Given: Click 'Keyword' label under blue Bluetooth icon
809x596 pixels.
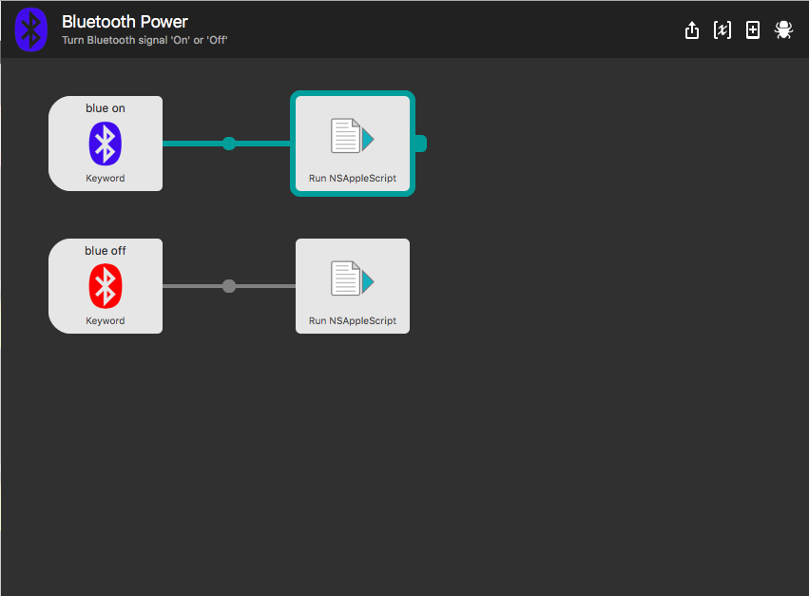Looking at the screenshot, I should pos(106,179).
